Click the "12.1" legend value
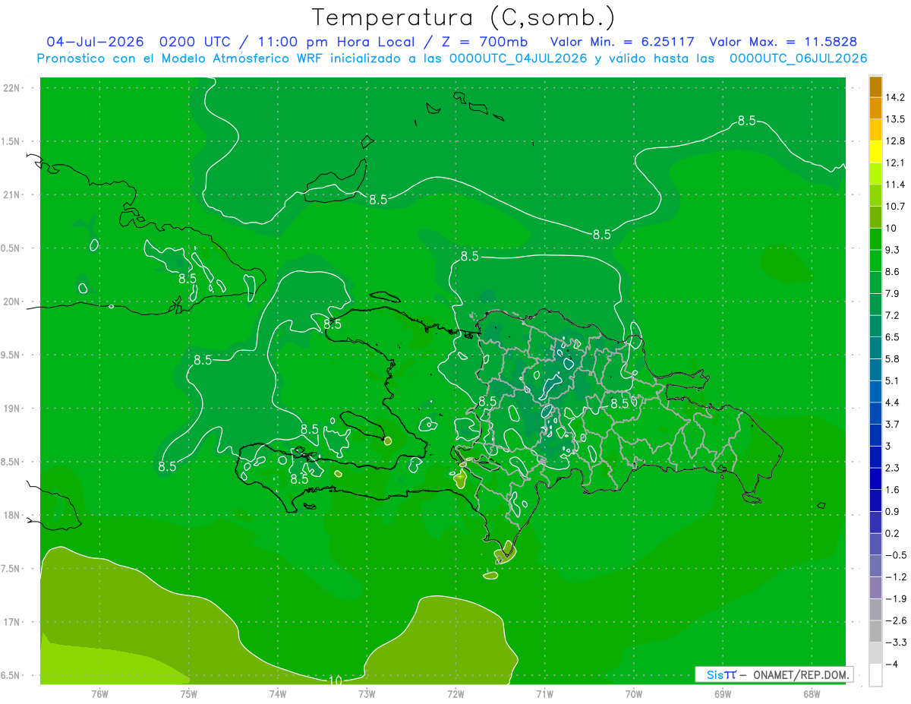Image resolution: width=911 pixels, height=704 pixels. [895, 163]
